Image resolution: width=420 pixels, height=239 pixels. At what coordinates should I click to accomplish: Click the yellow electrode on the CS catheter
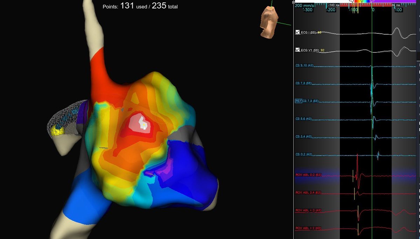[58, 131]
